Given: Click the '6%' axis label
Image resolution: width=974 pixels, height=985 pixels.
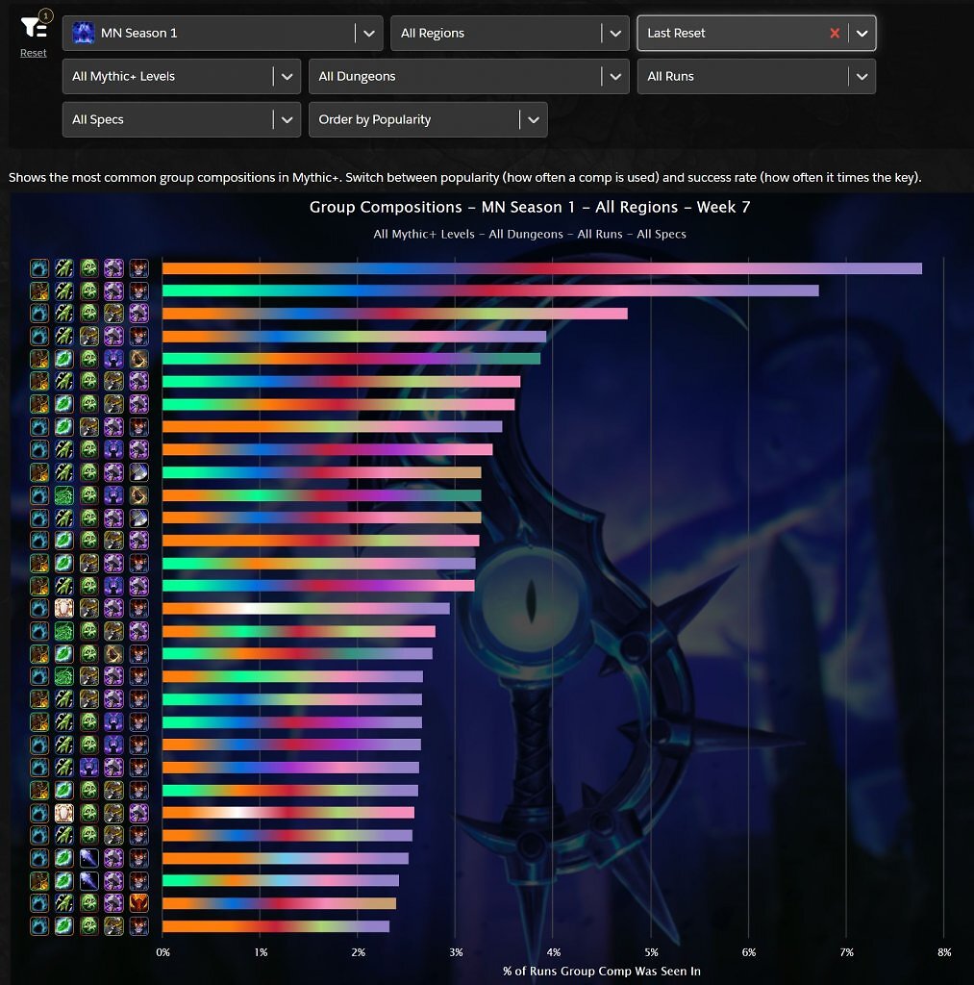Looking at the screenshot, I should (749, 951).
